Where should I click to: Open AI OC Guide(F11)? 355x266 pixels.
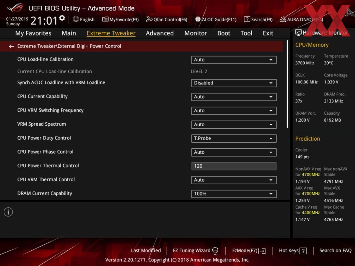(216, 19)
